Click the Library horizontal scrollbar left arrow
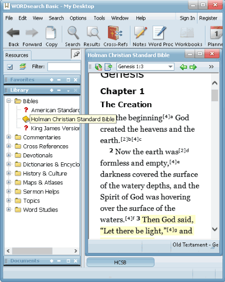This screenshot has height=282, width=225. pyautogui.click(x=8, y=251)
